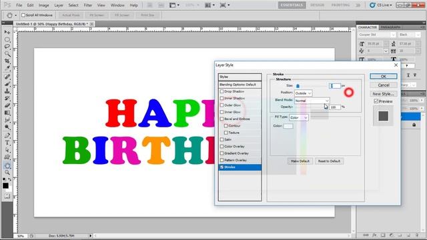Toggle Quick Mask mode icon
The width and height of the screenshot is (427, 240).
pyautogui.click(x=7, y=196)
